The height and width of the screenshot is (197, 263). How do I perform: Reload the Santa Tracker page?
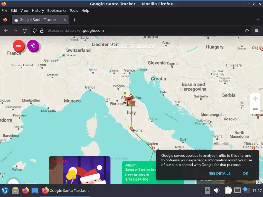click(x=25, y=31)
